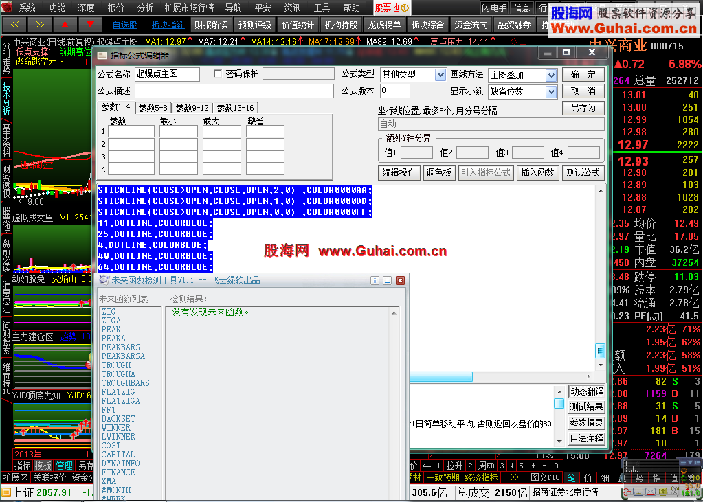The height and width of the screenshot is (502, 703).
Task: Open the 公式类型 dropdown
Action: (x=440, y=75)
